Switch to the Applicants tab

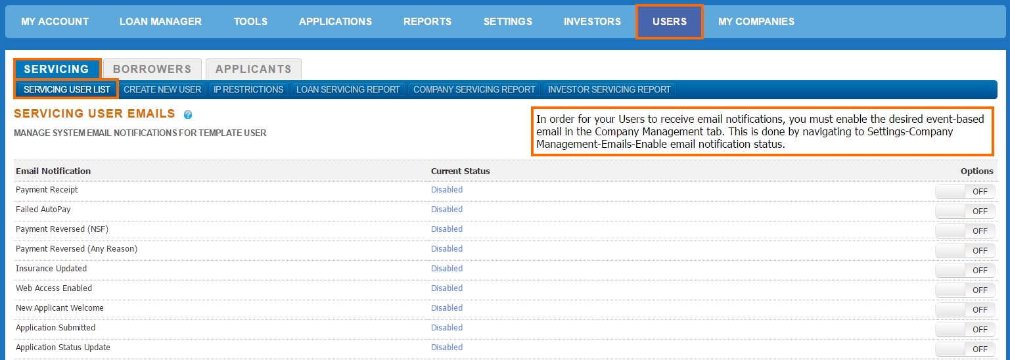pyautogui.click(x=254, y=69)
